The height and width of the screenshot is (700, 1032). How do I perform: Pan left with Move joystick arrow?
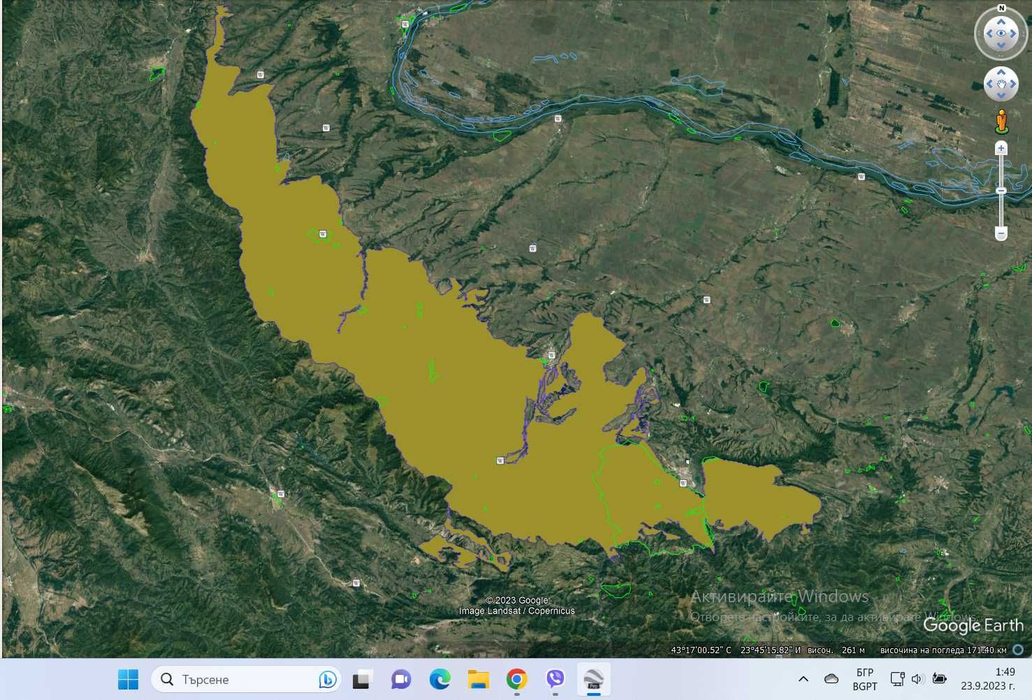[x=989, y=85]
